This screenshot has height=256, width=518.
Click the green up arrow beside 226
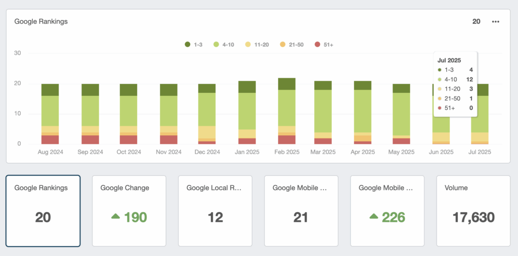coord(374,216)
